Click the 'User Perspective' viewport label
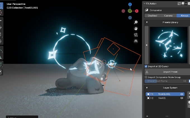 16,4
